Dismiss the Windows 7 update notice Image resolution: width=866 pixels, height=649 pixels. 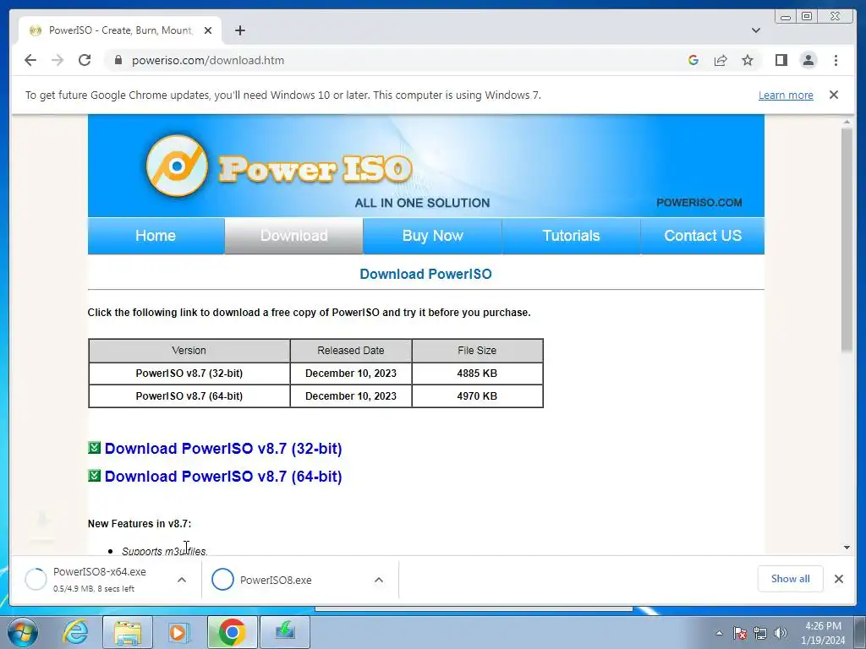coord(833,95)
